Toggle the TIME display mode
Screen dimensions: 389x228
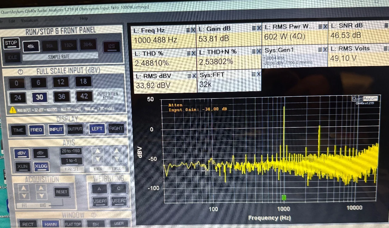pos(18,130)
